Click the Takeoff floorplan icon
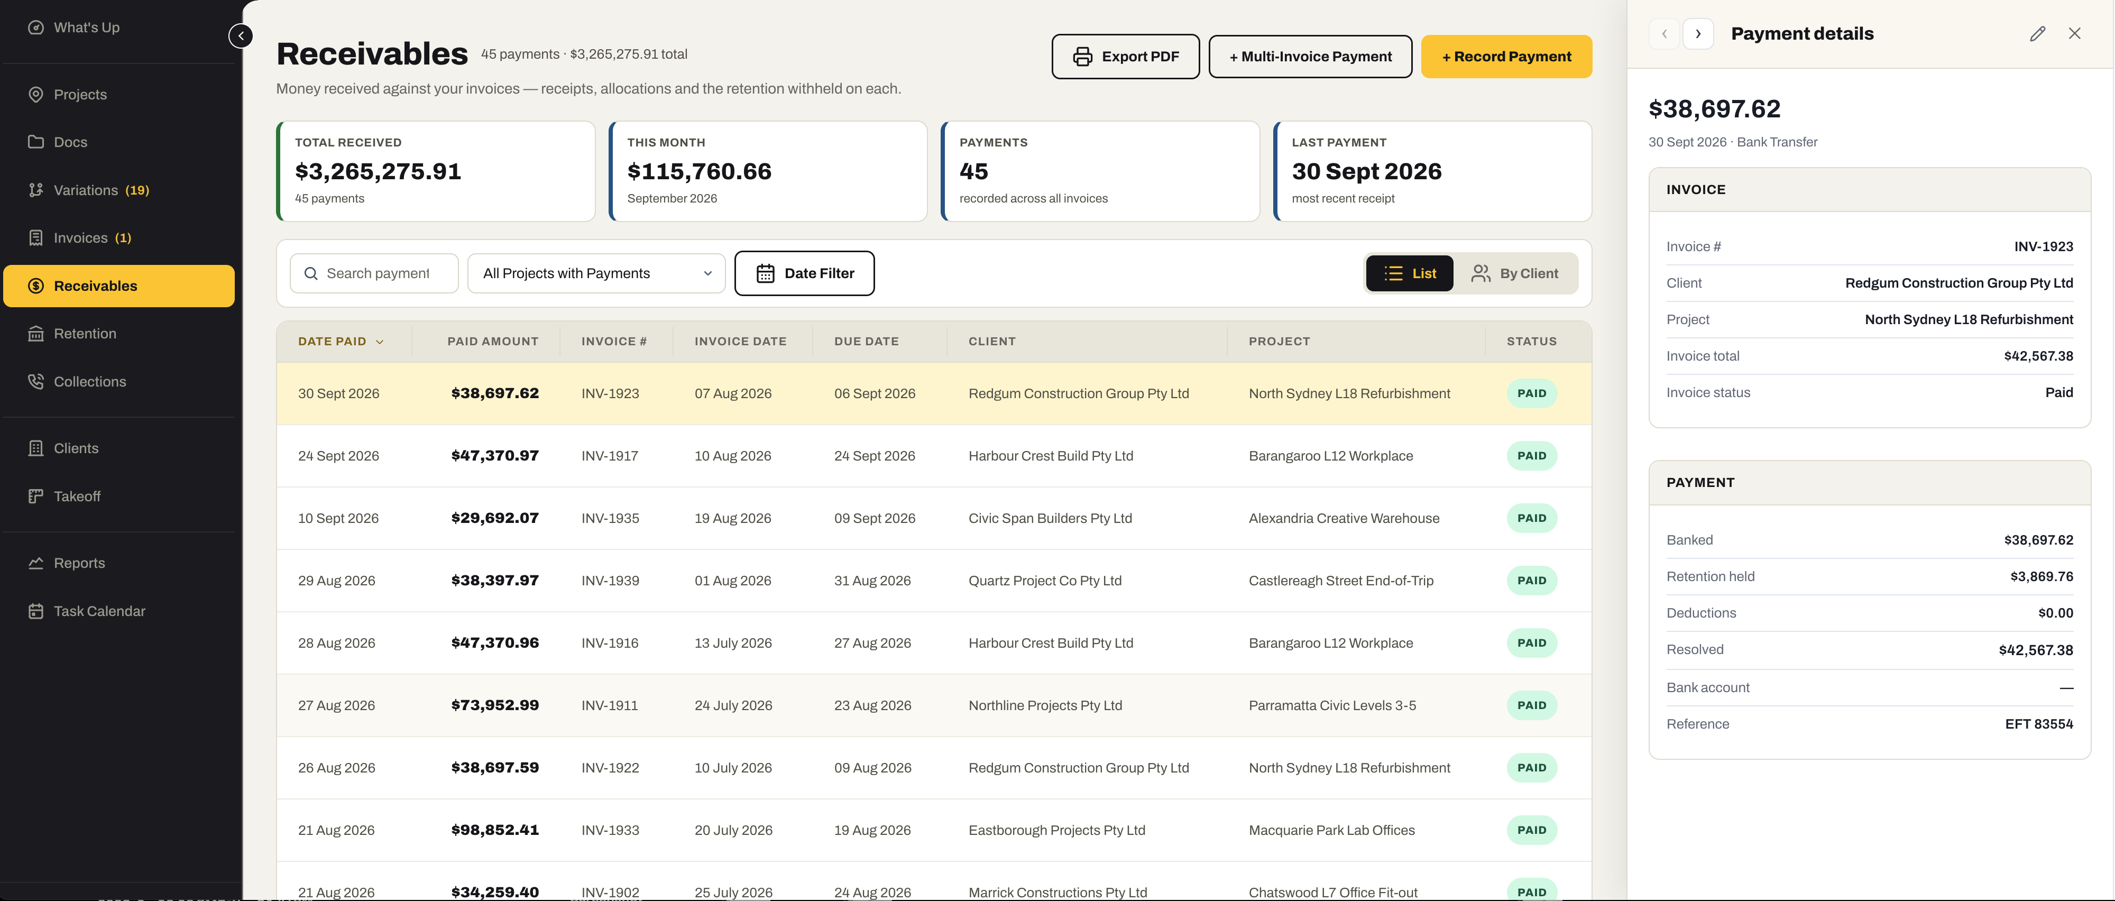The height and width of the screenshot is (901, 2115). 35,496
